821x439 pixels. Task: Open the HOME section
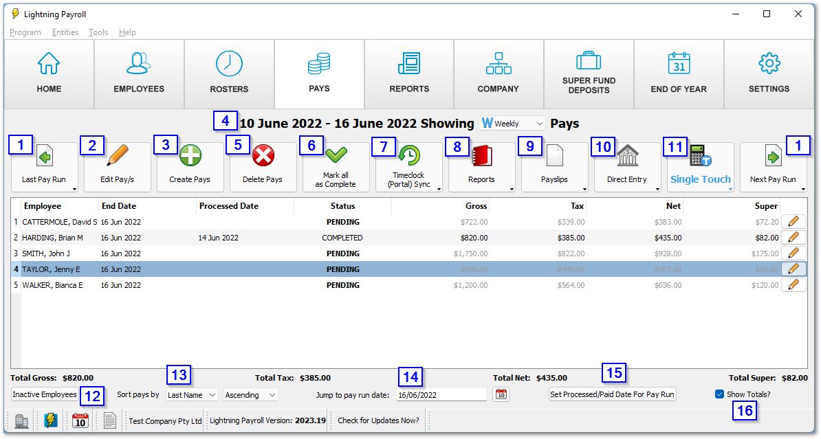(49, 74)
